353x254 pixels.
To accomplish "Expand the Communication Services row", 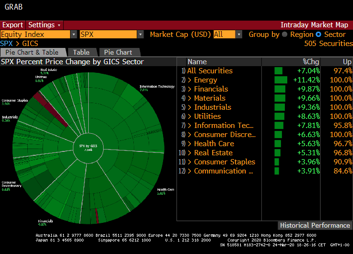I will pos(189,171).
